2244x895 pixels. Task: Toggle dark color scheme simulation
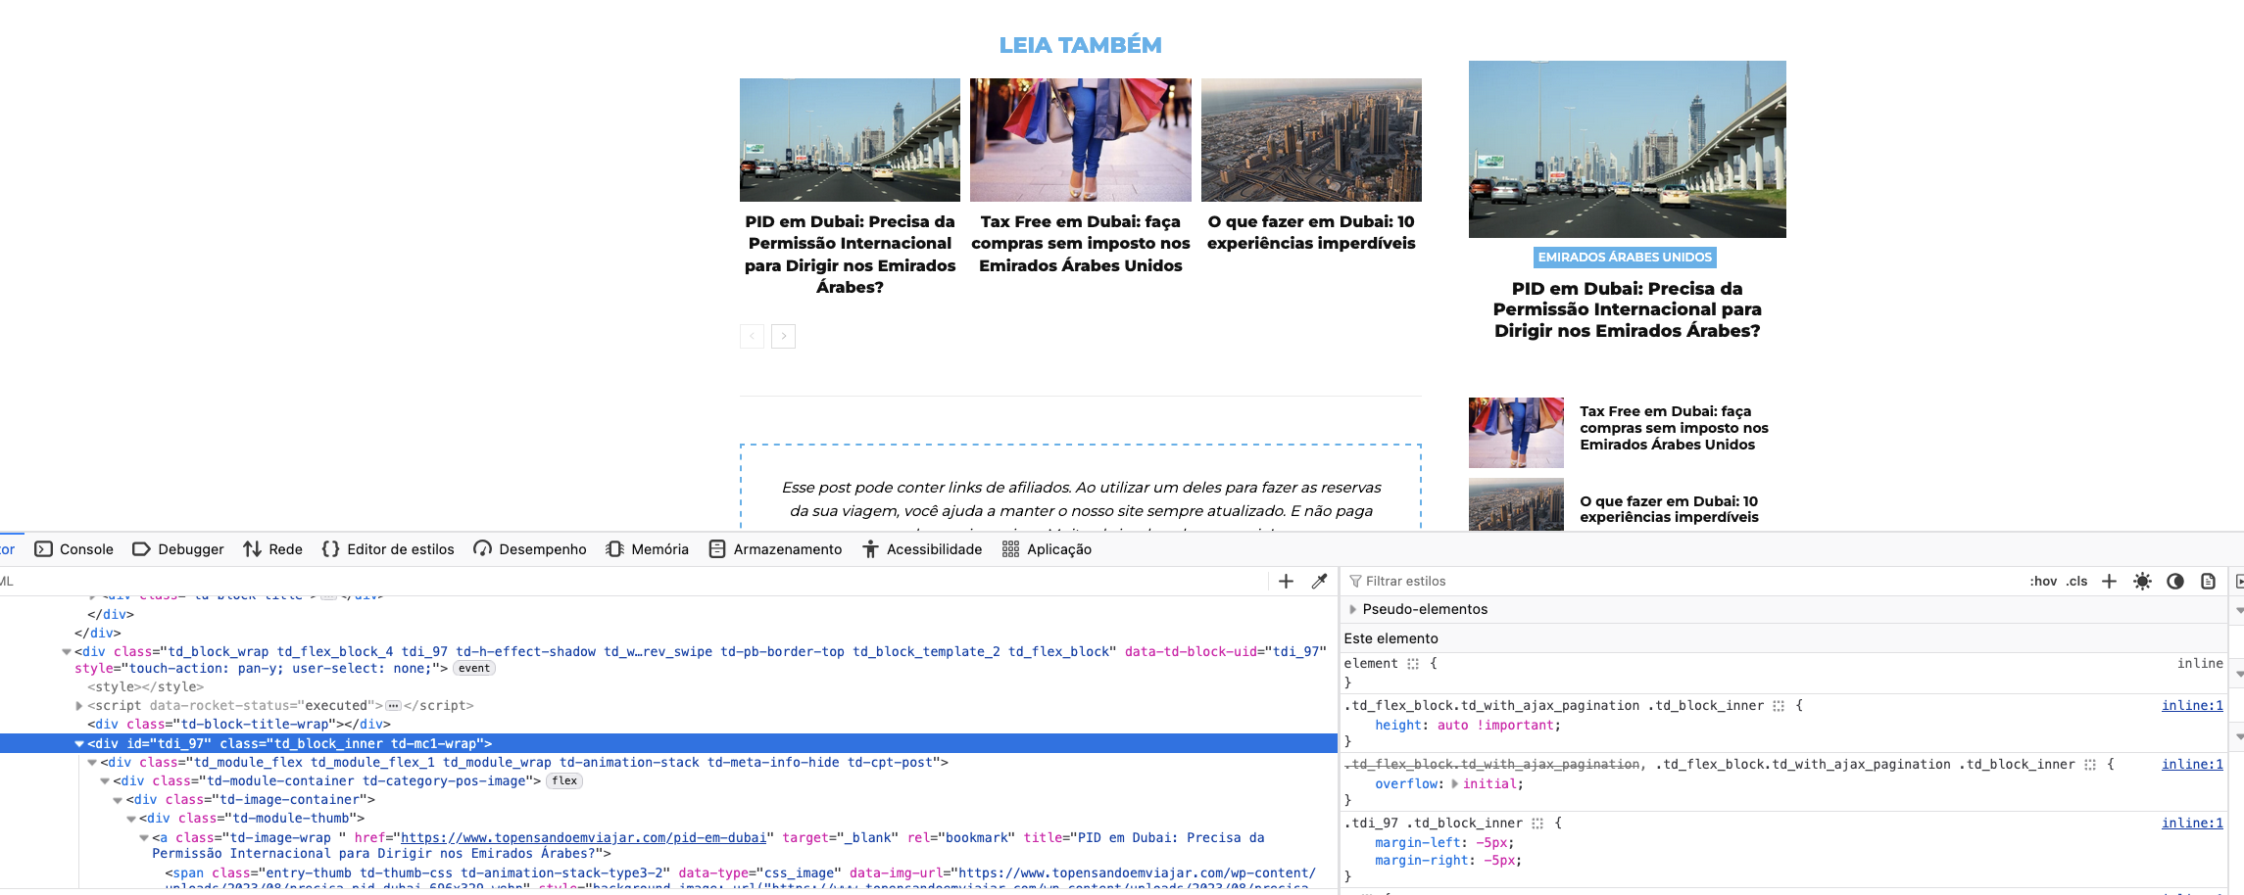[x=2175, y=582]
